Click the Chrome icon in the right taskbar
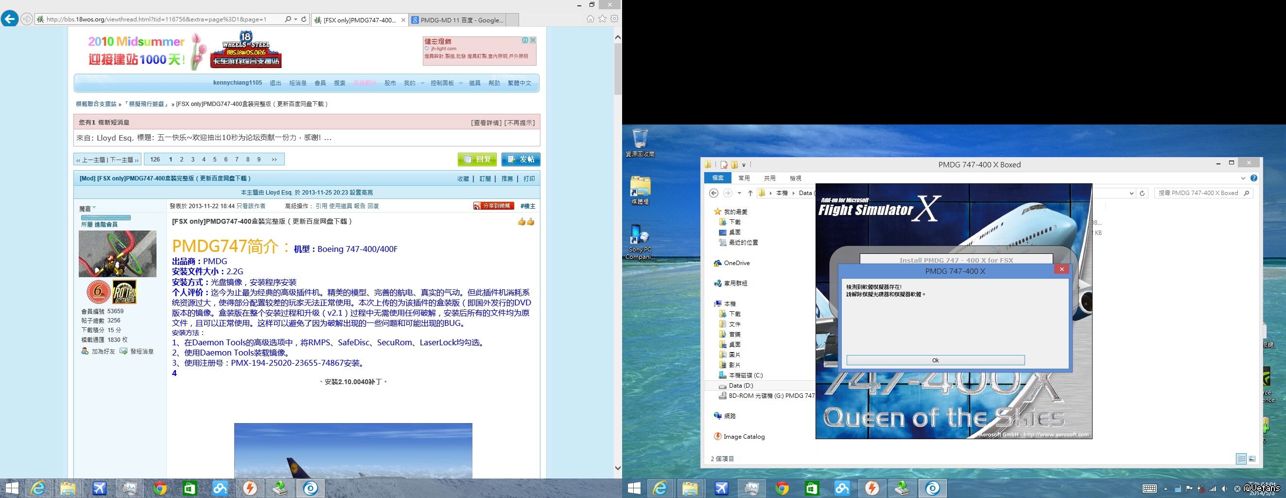 pos(782,488)
